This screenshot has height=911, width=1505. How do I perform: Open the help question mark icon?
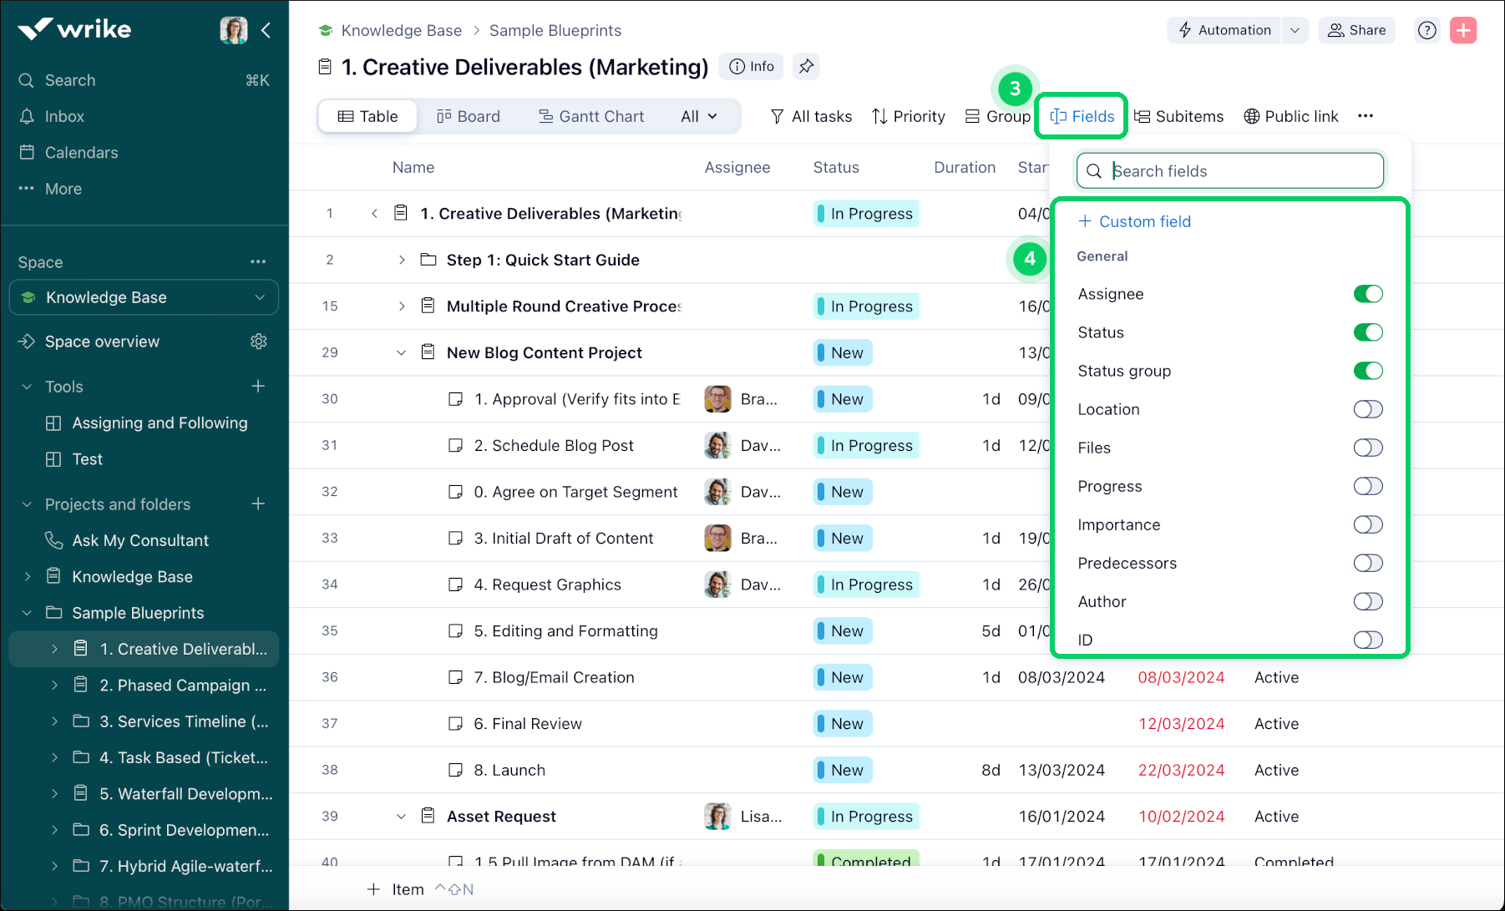coord(1426,30)
